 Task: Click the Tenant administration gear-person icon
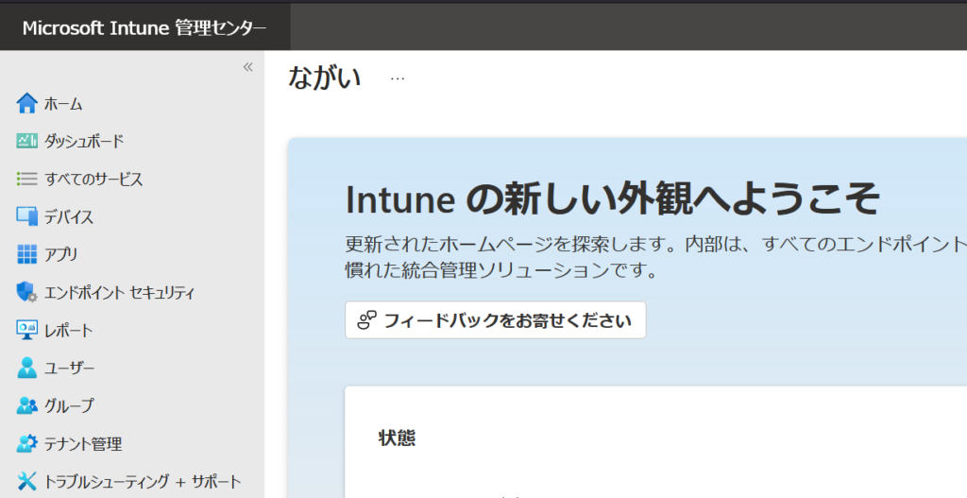[26, 443]
